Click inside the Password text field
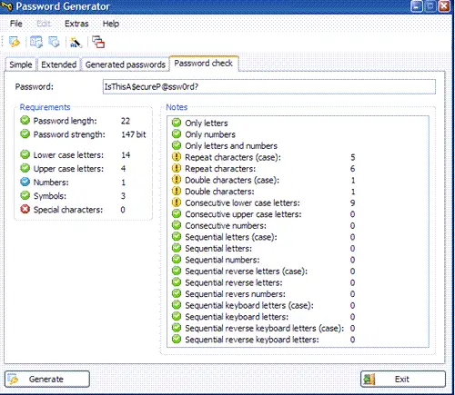Viewport: 455px width, 395px height. coord(269,87)
